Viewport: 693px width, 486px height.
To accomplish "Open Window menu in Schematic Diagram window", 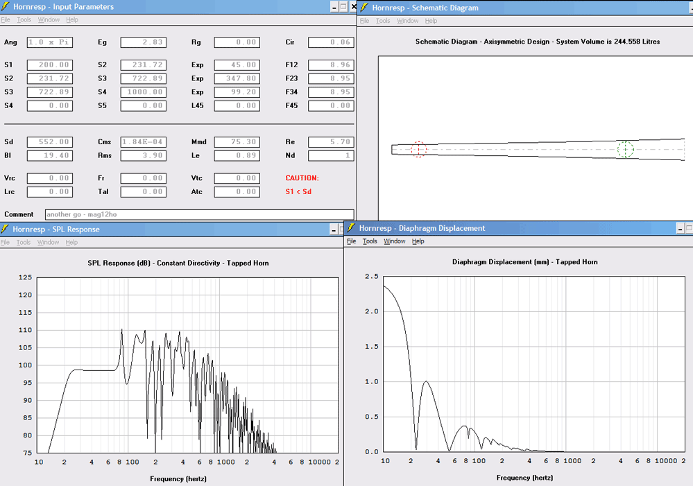I will click(x=407, y=21).
